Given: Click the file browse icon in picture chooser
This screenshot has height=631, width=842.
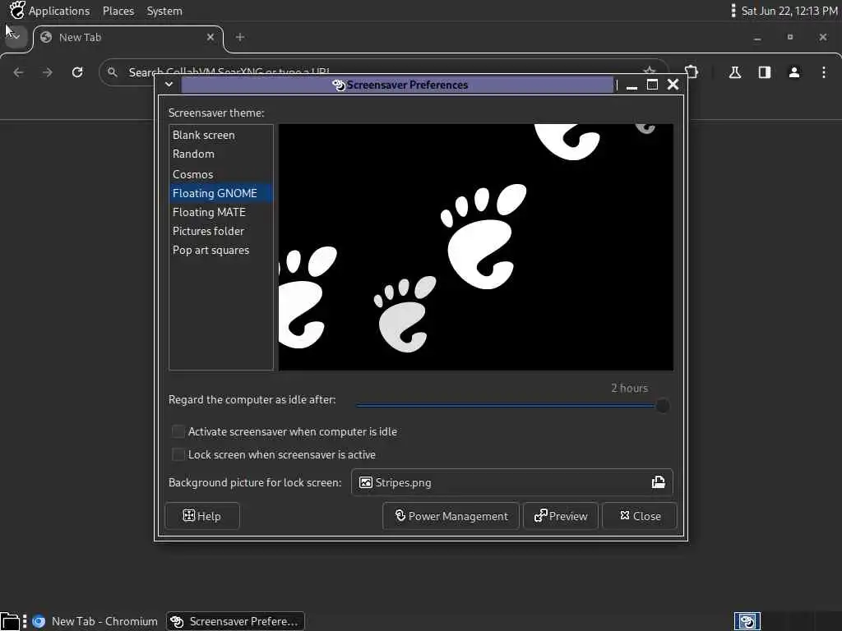Looking at the screenshot, I should tap(659, 482).
